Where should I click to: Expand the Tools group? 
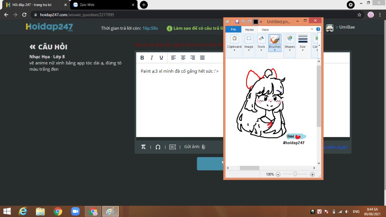[x=261, y=46]
